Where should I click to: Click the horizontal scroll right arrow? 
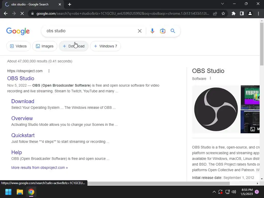(x=258, y=183)
